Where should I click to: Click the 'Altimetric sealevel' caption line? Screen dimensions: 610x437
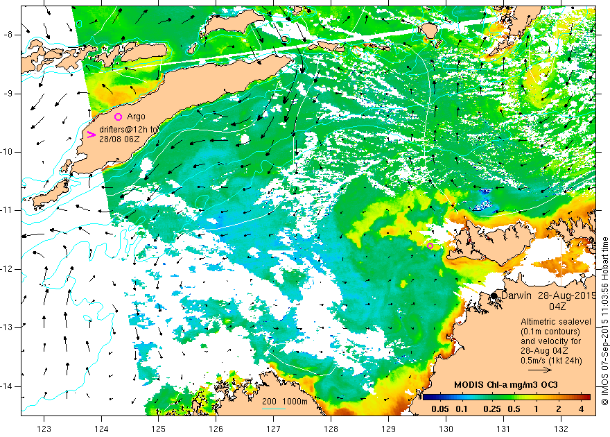[556, 322]
